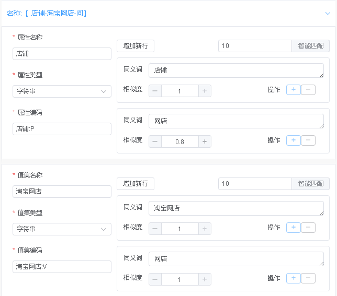This screenshot has width=337, height=296.
Task: Add row after value set synonym 网店
Action: coord(293,278)
